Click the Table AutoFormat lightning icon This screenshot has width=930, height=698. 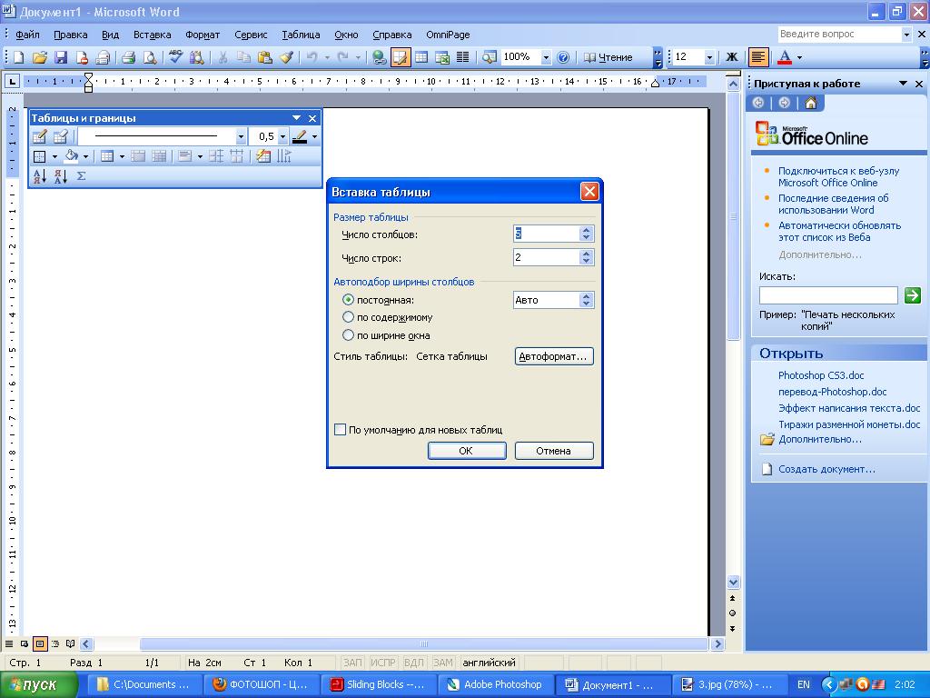(263, 156)
